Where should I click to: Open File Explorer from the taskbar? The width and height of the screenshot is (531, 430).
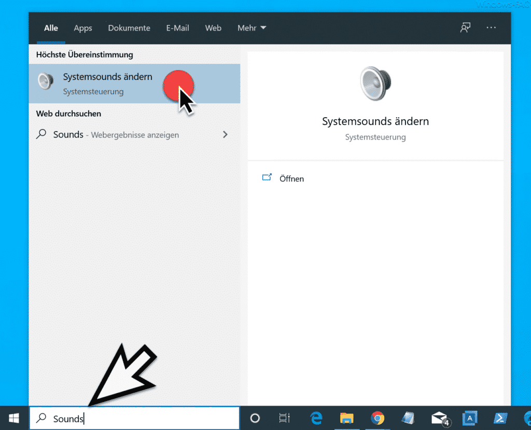[x=347, y=418]
